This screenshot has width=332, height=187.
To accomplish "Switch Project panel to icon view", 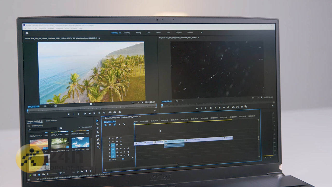I will (39, 175).
